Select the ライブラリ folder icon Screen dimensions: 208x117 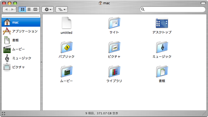pos(114,71)
